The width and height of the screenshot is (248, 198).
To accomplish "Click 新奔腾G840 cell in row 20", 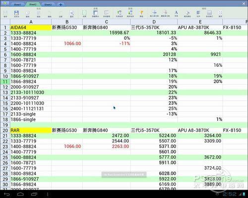I will pyautogui.click(x=106, y=130).
